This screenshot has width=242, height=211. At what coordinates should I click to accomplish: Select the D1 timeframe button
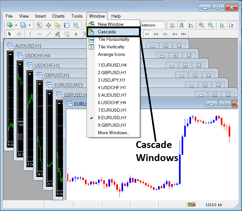(x=165, y=34)
